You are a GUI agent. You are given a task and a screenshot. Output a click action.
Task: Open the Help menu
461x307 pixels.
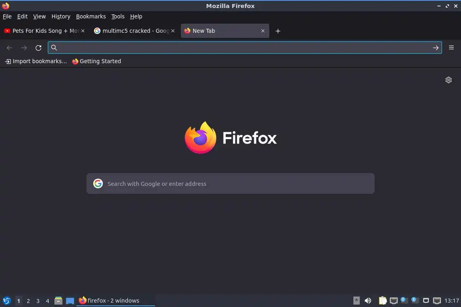(136, 16)
